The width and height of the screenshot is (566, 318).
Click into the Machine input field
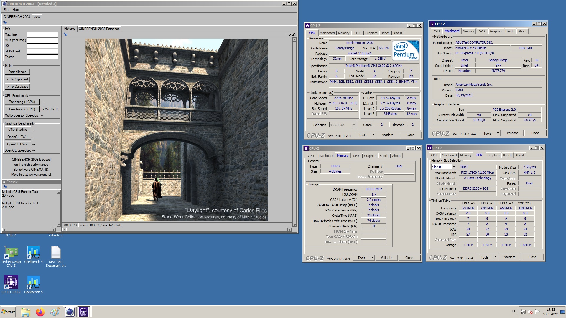[42, 34]
